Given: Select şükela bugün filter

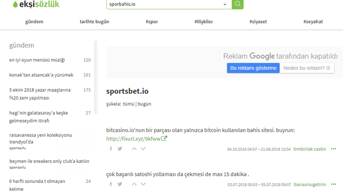Looking at the screenshot, I should (144, 104).
